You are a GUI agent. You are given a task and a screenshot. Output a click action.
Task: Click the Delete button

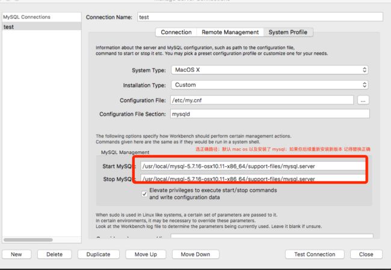54,254
